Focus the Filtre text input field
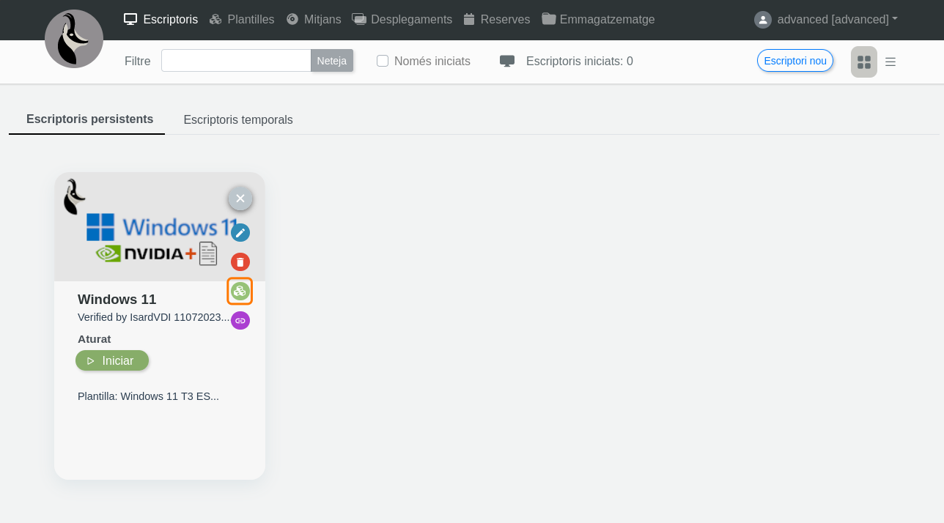 pyautogui.click(x=236, y=61)
